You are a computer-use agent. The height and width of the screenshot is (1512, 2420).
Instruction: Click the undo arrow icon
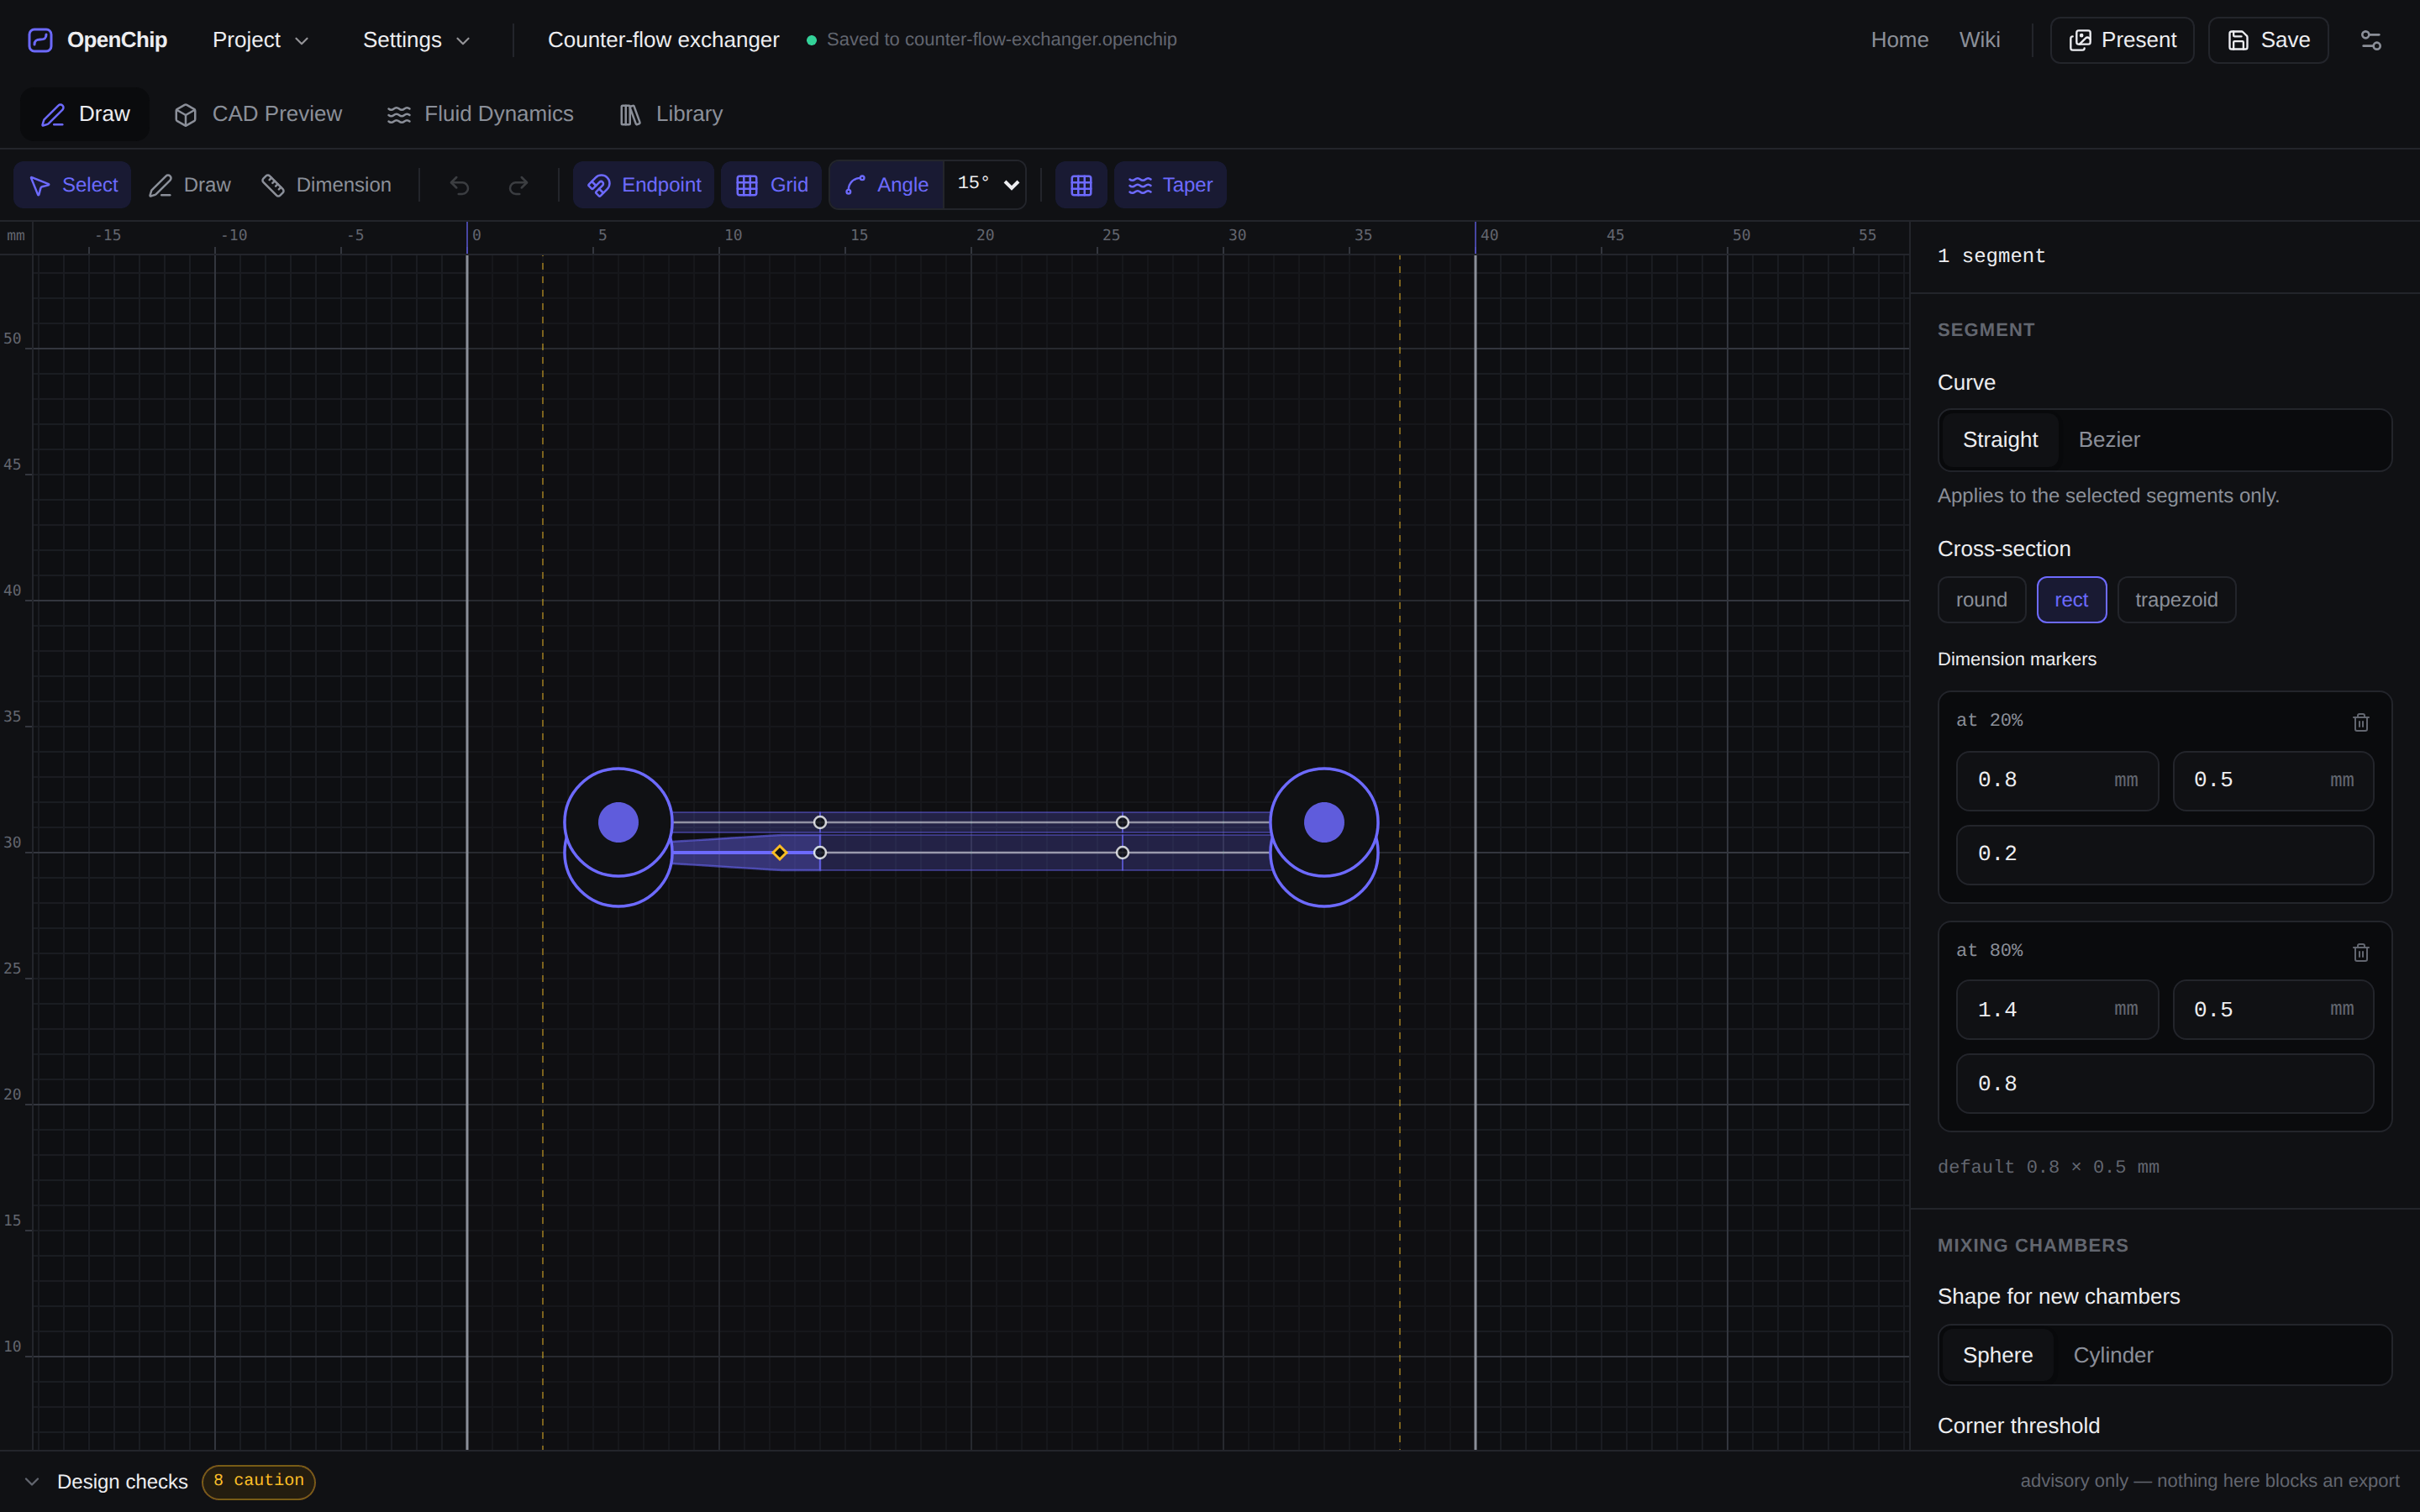click(x=460, y=186)
